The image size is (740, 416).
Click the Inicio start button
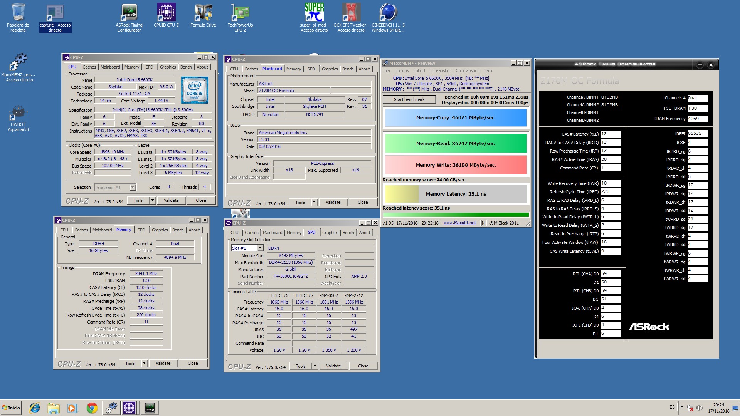11,408
